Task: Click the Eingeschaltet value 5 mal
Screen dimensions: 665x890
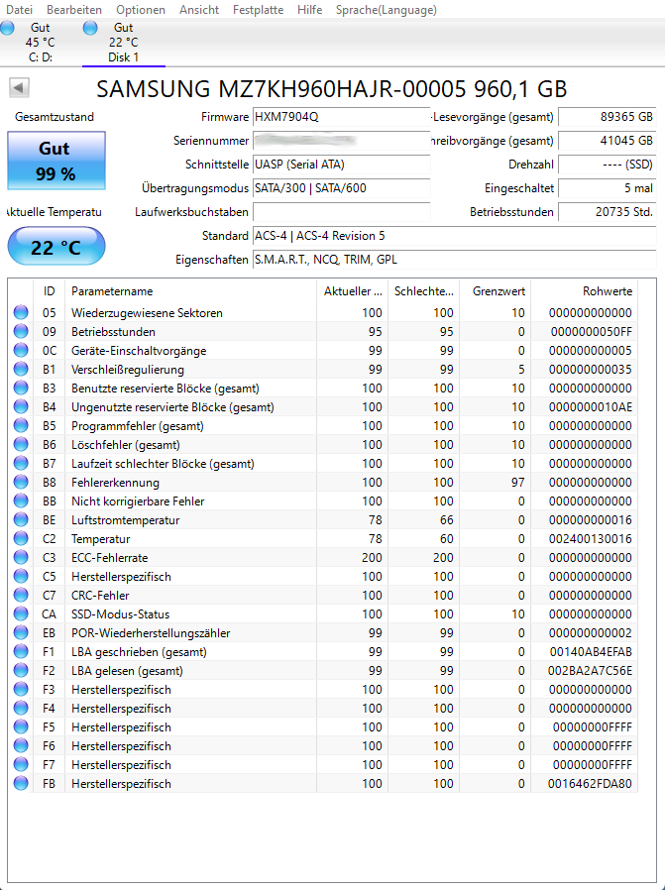Action: [608, 188]
